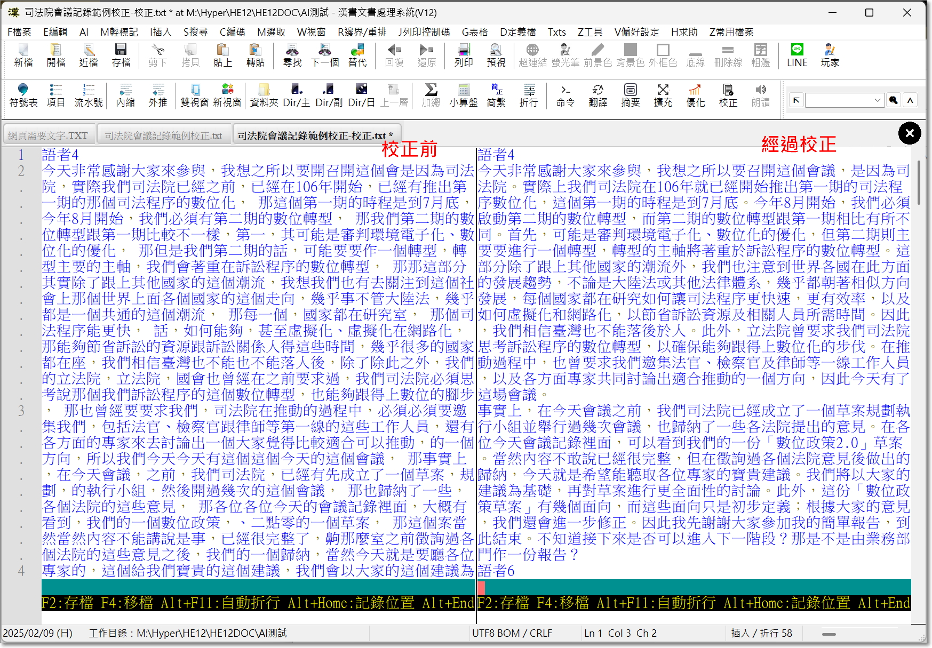The image size is (932, 648).
Task: Click 語者6 line in right pane
Action: click(x=496, y=571)
